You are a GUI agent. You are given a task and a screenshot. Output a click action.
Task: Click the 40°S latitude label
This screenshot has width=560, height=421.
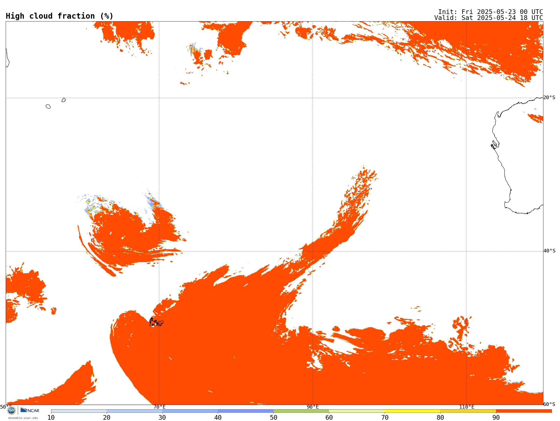(549, 251)
